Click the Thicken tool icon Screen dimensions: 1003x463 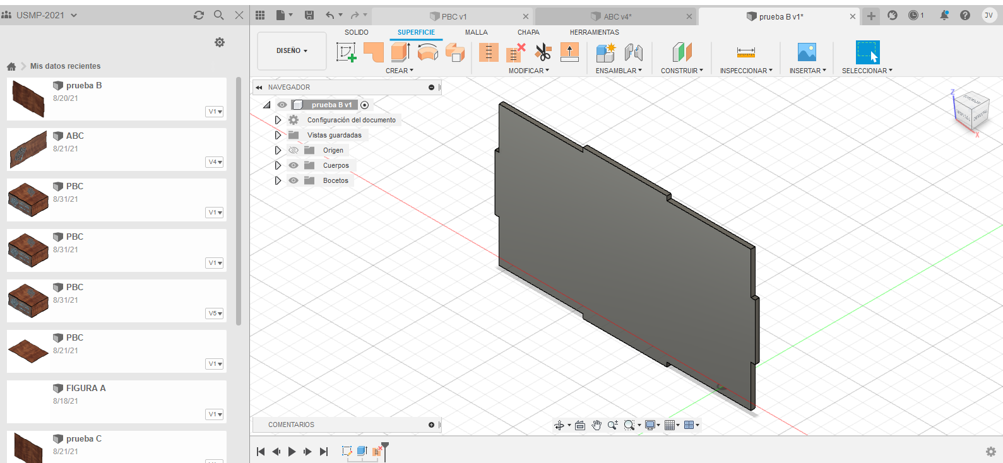[x=569, y=52]
